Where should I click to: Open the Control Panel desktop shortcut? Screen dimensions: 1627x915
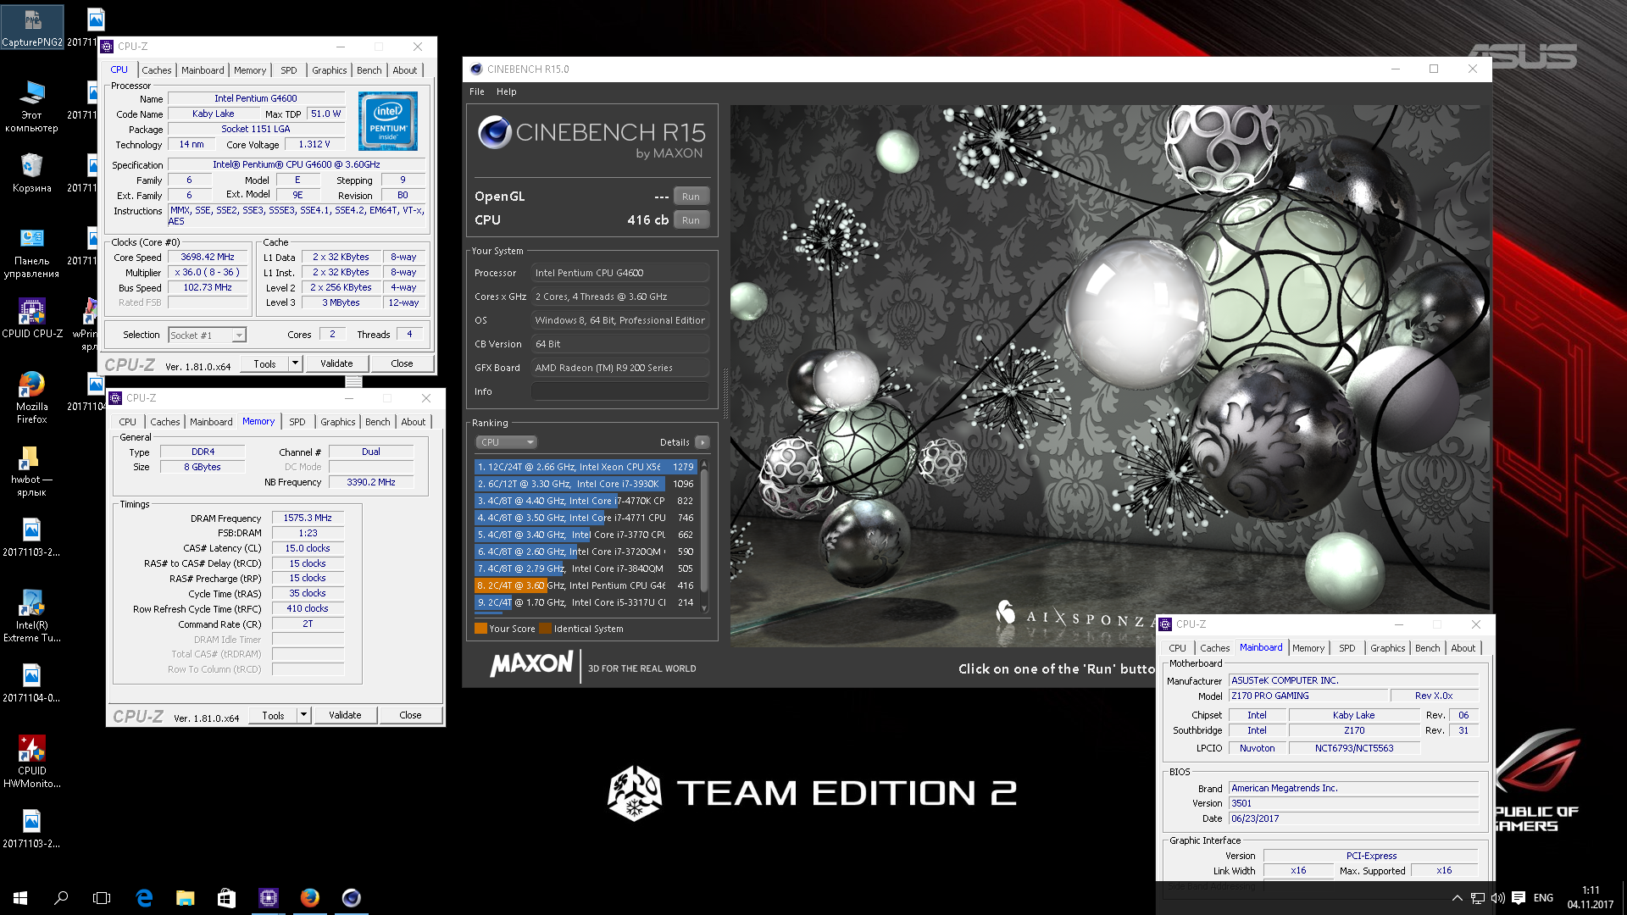tap(31, 252)
